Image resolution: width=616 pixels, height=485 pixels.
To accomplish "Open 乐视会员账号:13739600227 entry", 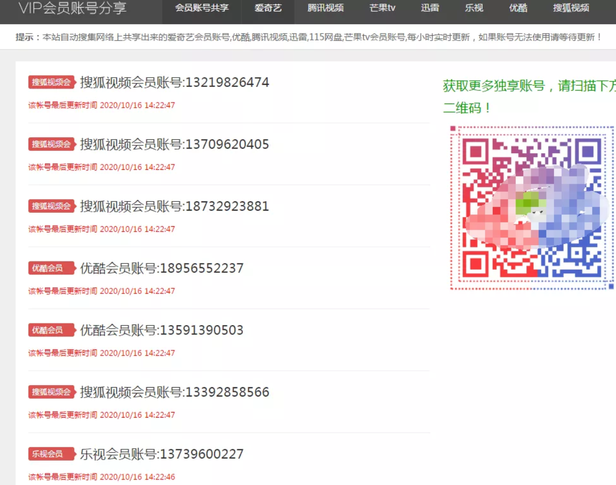I will pos(162,454).
